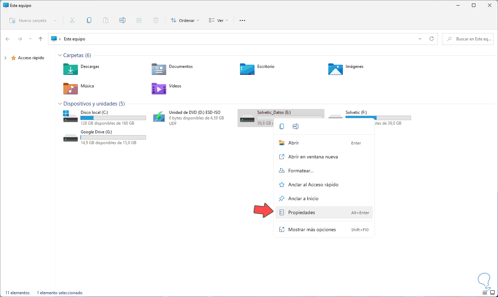Click the Disco local (C:) usage bar
The image size is (498, 297).
tap(113, 118)
